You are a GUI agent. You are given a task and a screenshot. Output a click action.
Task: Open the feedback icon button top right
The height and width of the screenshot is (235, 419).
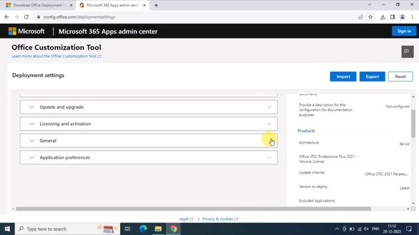407,52
